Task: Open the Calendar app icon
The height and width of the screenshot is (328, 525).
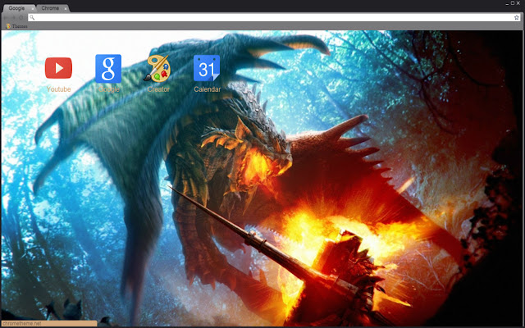Action: click(x=207, y=68)
